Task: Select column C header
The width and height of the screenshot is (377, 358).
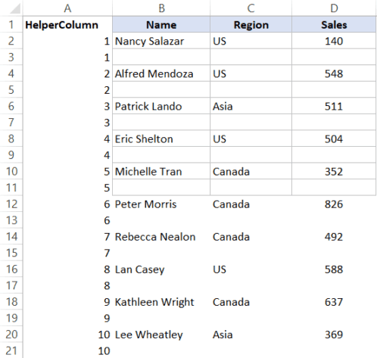Action: coord(251,8)
